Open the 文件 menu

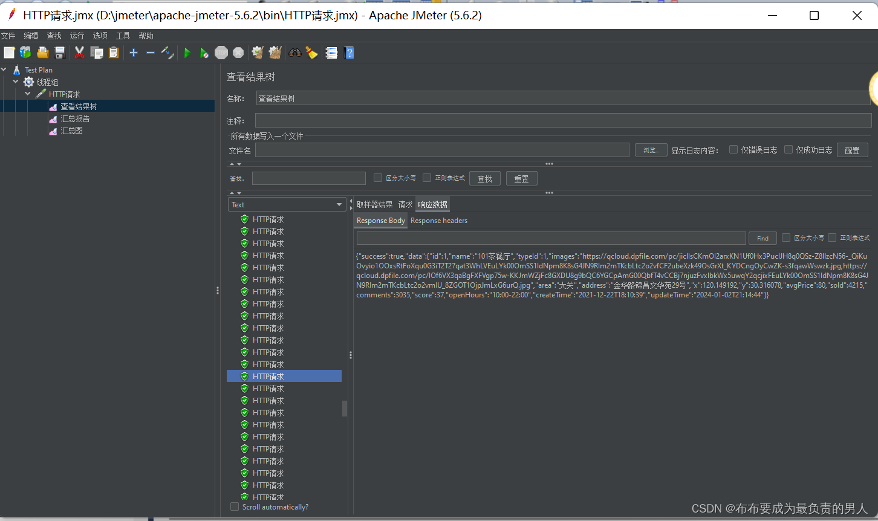tap(8, 36)
